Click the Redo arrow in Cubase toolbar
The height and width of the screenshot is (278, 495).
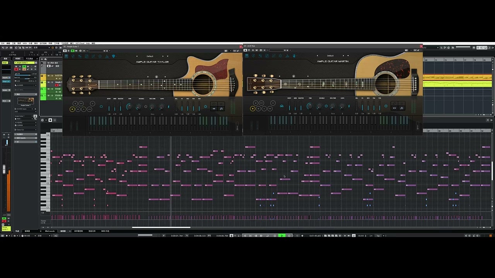click(7, 47)
